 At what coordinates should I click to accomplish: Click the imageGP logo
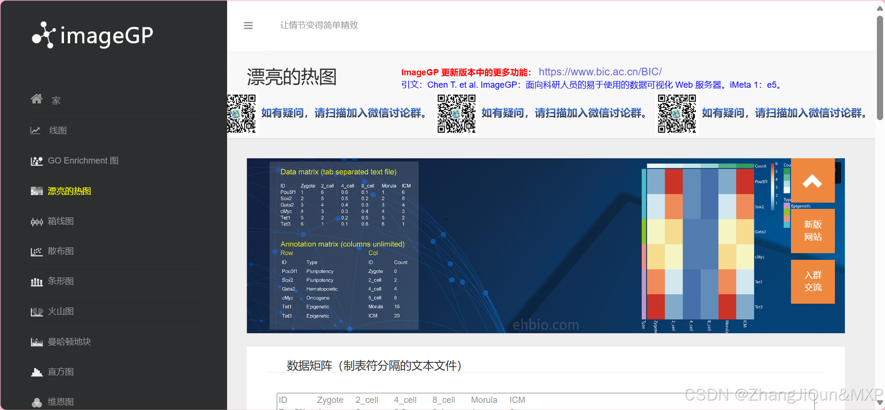93,35
